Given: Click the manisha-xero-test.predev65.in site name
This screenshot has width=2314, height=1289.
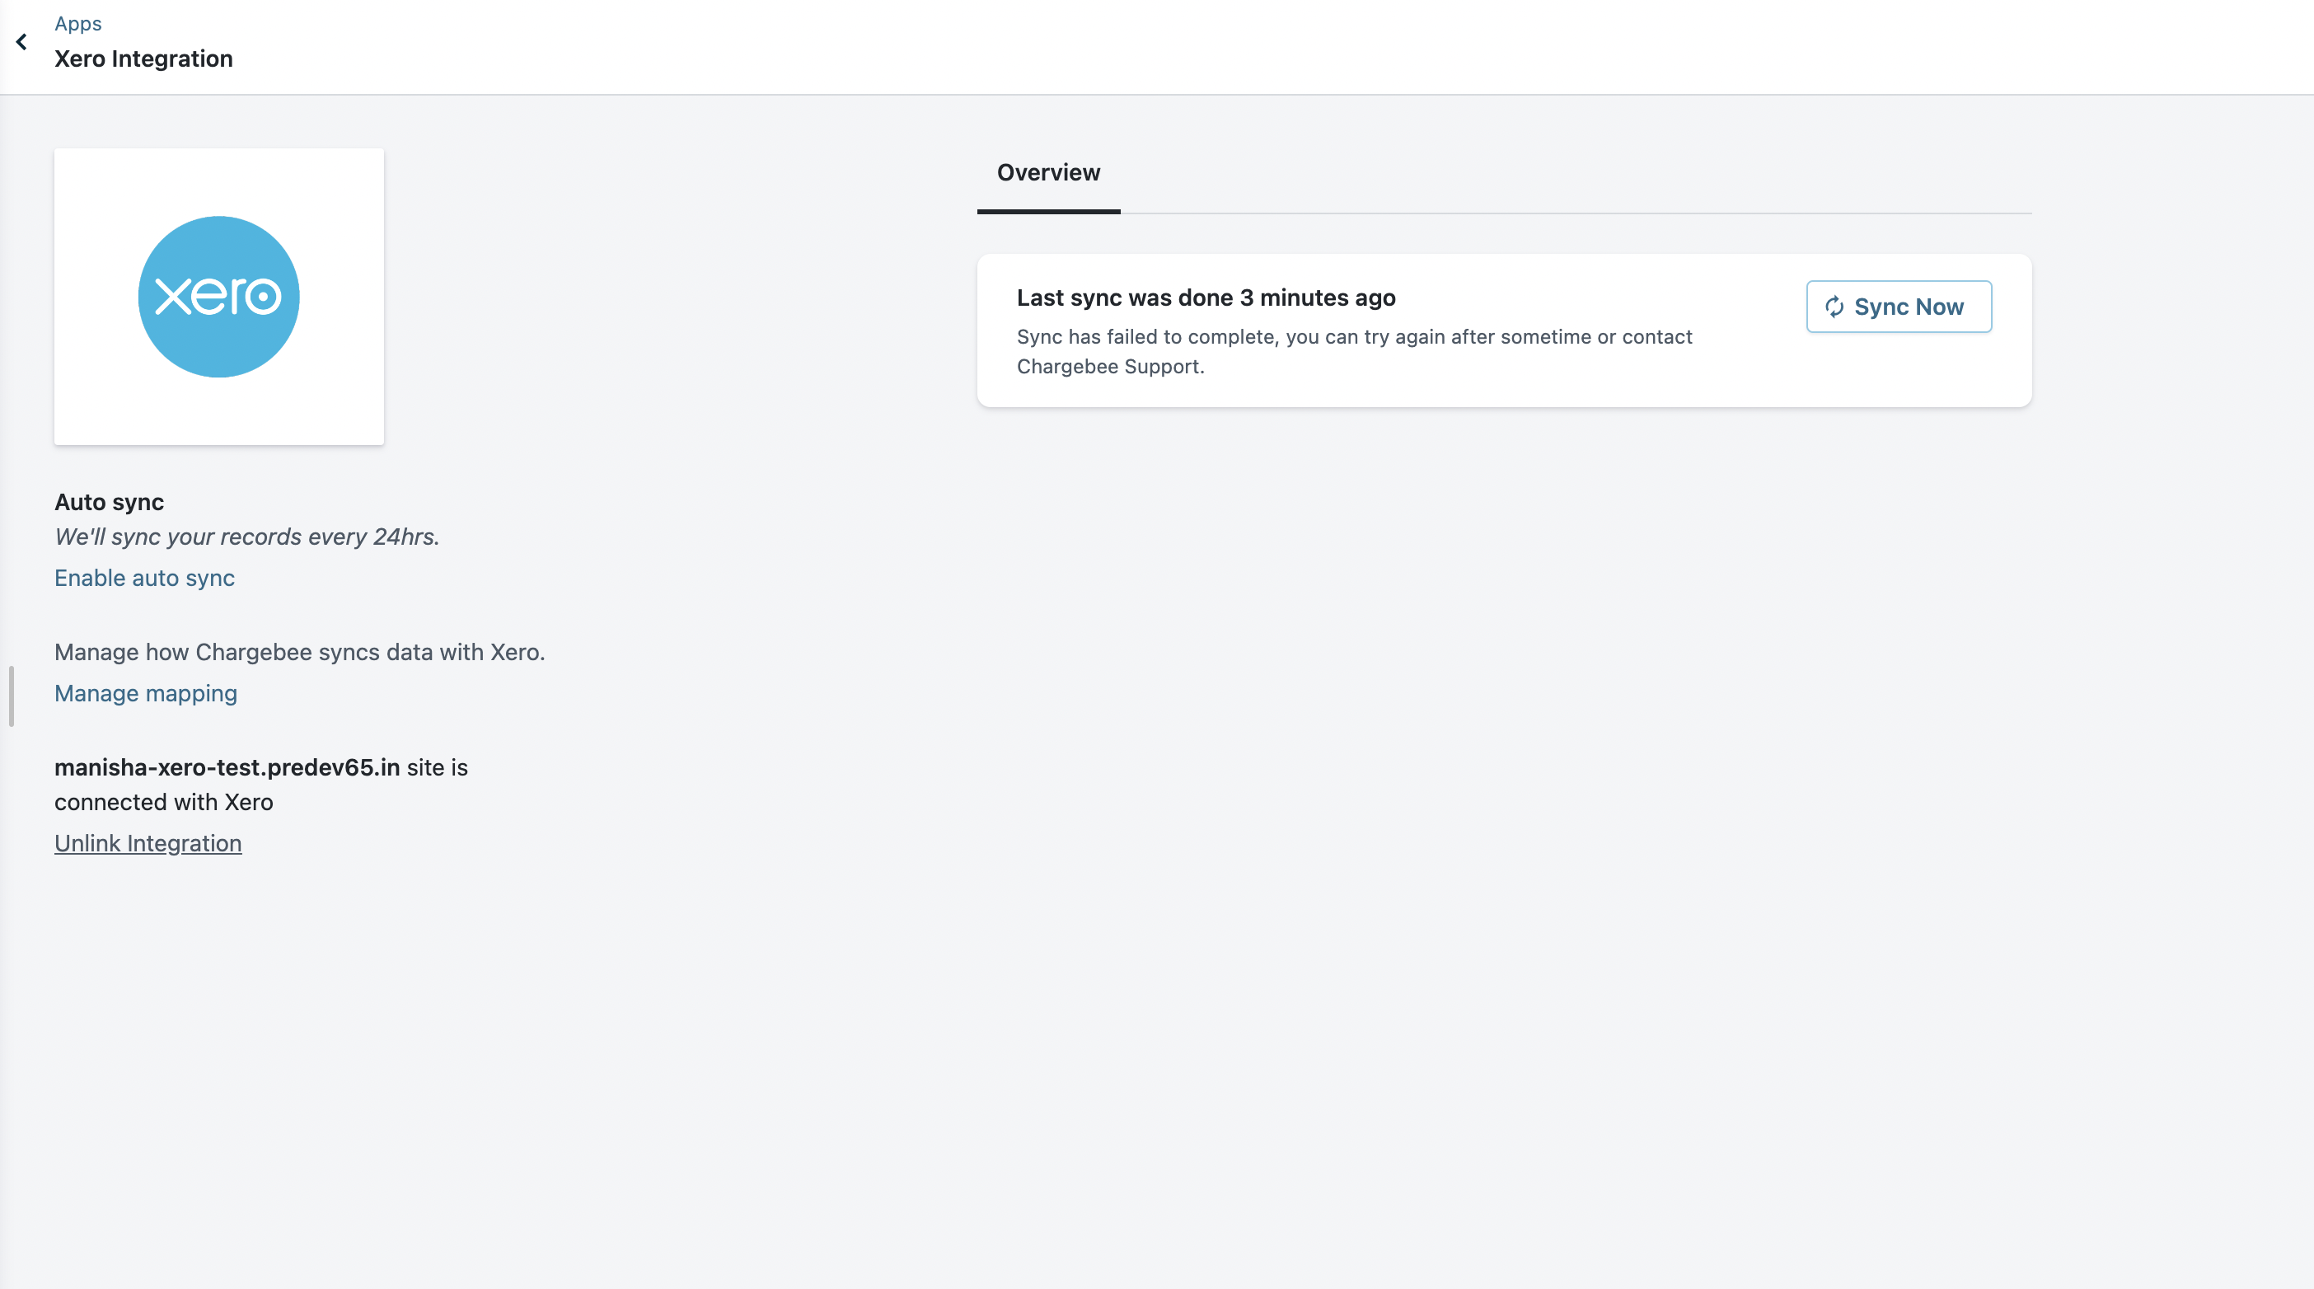Looking at the screenshot, I should 227,768.
